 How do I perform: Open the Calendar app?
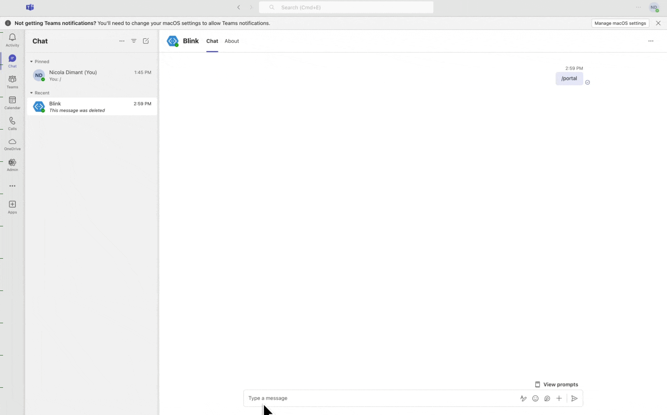[12, 102]
